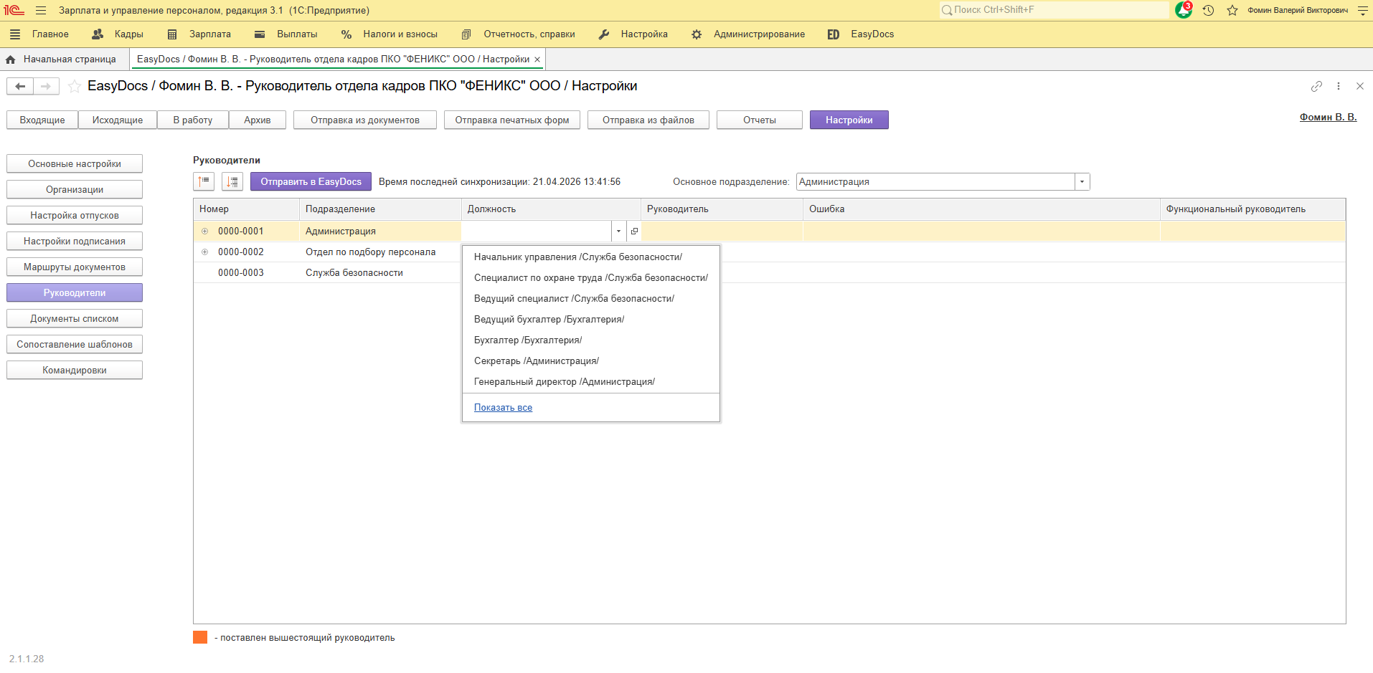Click the Функциональный руководитель column header

tap(1252, 209)
